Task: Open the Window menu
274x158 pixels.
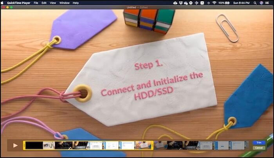Action: (x=64, y=3)
